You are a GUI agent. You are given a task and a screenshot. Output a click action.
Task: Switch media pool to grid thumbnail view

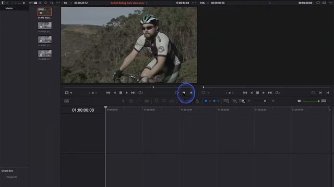click(35, 3)
